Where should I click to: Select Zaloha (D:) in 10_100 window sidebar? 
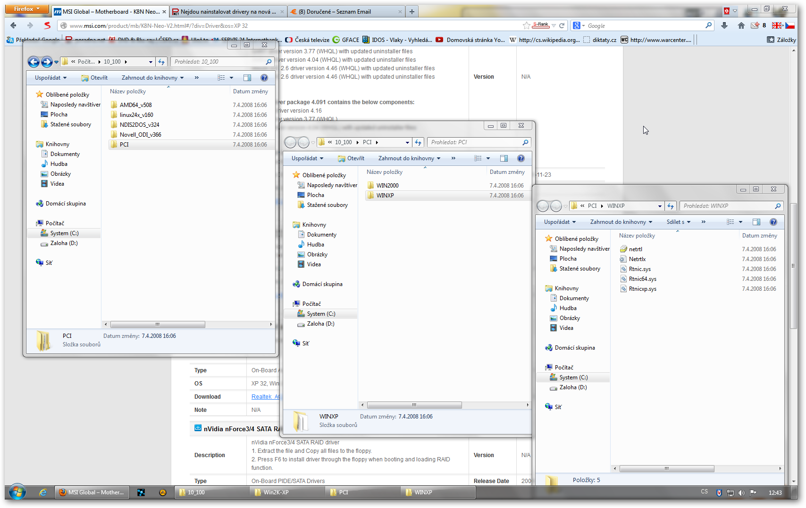tap(59, 243)
